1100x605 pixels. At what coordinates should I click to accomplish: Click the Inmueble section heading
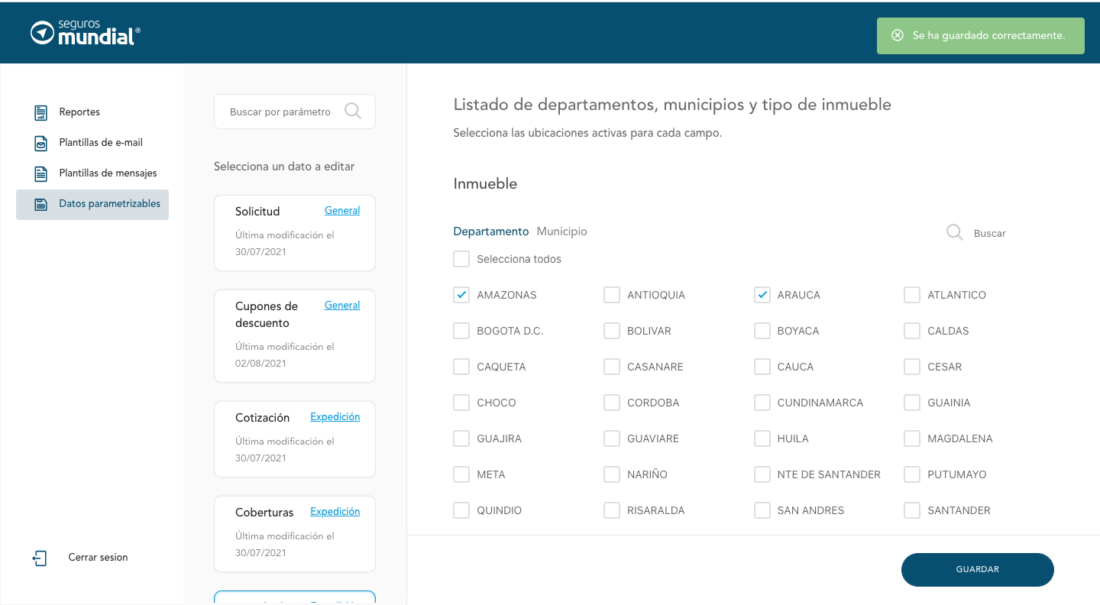[x=485, y=184]
